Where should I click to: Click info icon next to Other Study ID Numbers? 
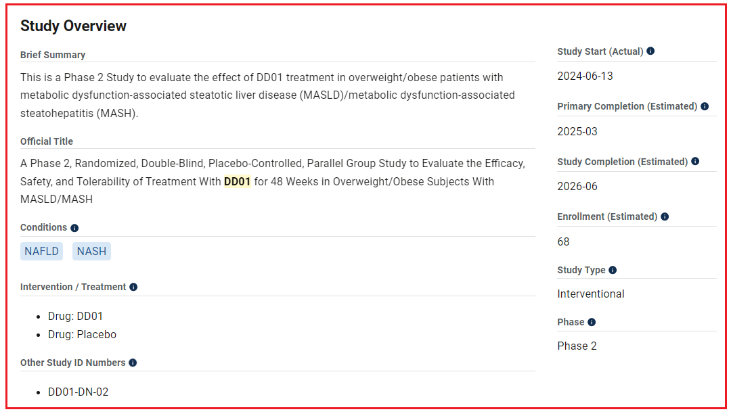[x=133, y=363]
